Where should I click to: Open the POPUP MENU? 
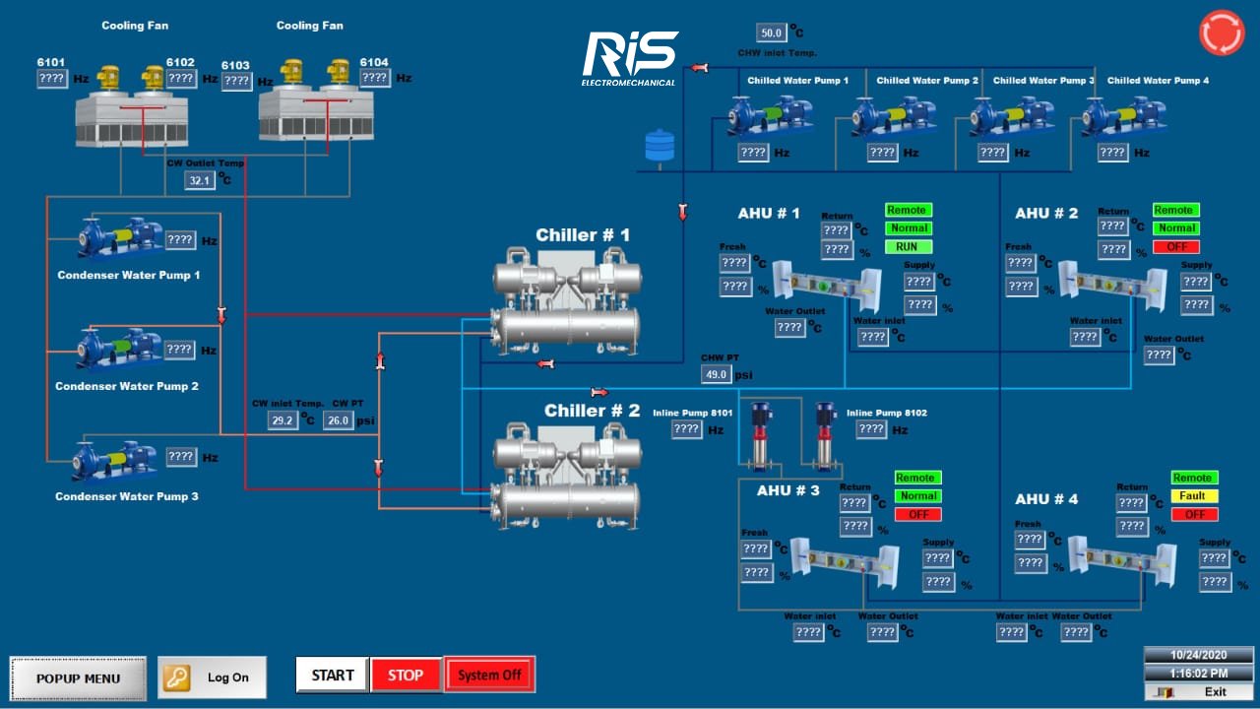coord(78,678)
